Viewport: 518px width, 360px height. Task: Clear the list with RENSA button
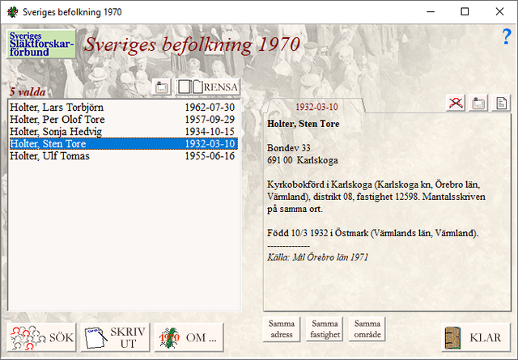[x=208, y=87]
